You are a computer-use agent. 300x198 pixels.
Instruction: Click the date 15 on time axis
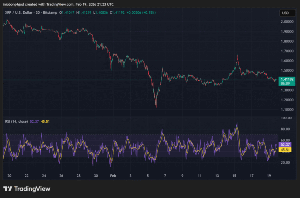[234, 176]
